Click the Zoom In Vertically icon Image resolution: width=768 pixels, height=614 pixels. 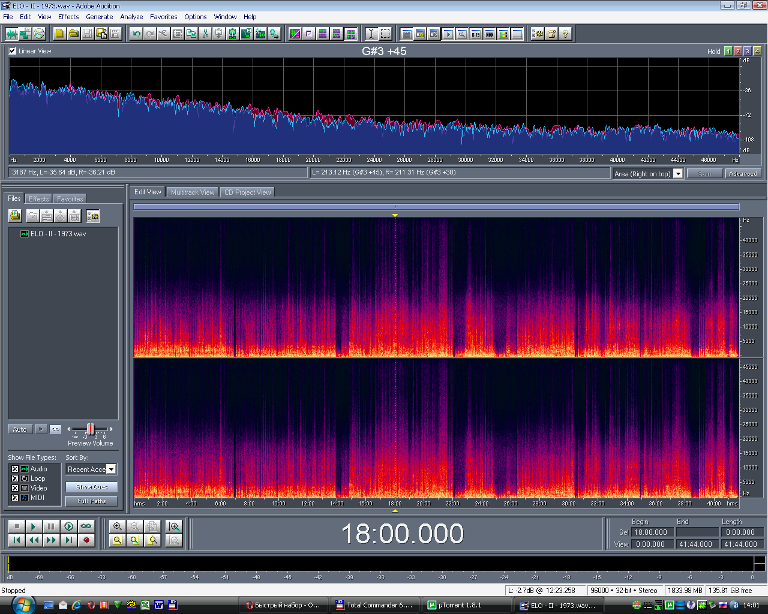(174, 526)
